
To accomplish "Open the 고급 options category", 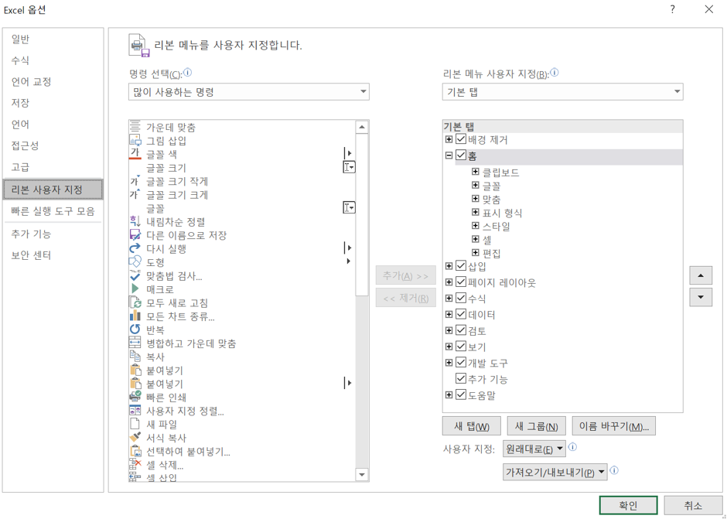I will pyautogui.click(x=53, y=167).
